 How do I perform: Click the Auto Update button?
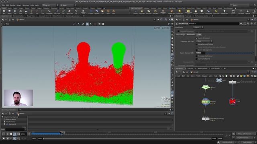[x=247, y=142]
